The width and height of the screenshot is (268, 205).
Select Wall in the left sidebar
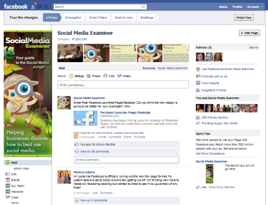coord(27,162)
